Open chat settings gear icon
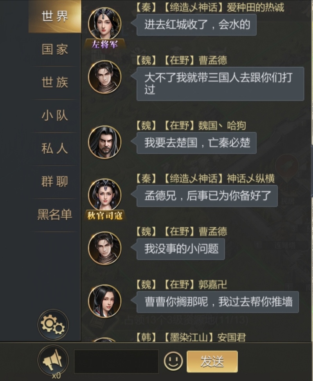This screenshot has height=381, width=313. click(x=53, y=325)
